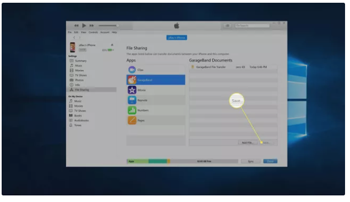Skip to the next track
The height and width of the screenshot is (202, 350).
pyautogui.click(x=91, y=26)
